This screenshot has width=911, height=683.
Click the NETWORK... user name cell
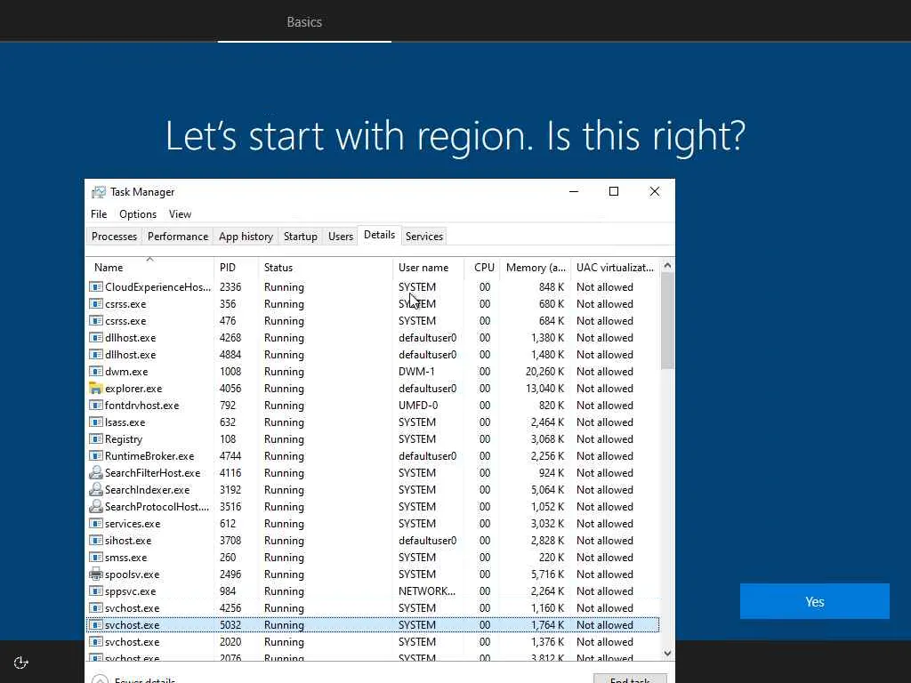(427, 591)
